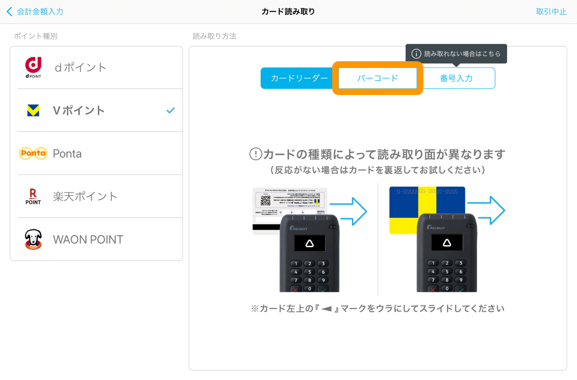This screenshot has width=577, height=380.
Task: Click right card reader illustration with blue-yellow card
Action: [447, 240]
